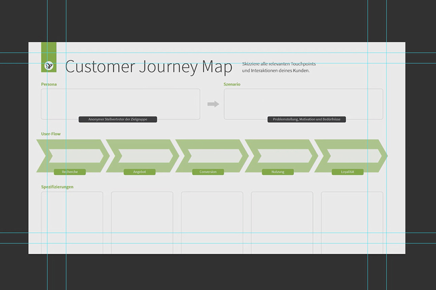This screenshot has height=290, width=436.
Task: Click the specification box under Loyalität
Action: click(x=352, y=223)
